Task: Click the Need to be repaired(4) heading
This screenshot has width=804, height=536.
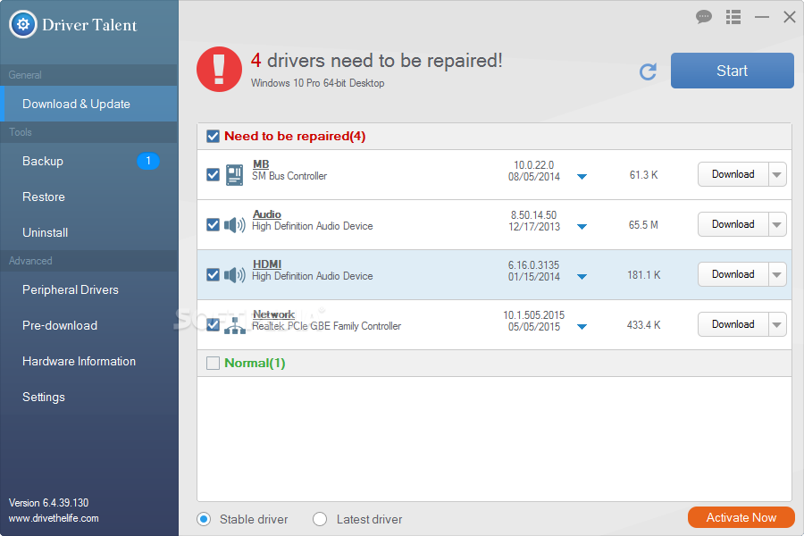Action: coord(295,137)
